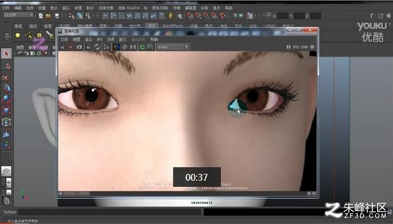Click New Scene icon in status line

[40, 16]
